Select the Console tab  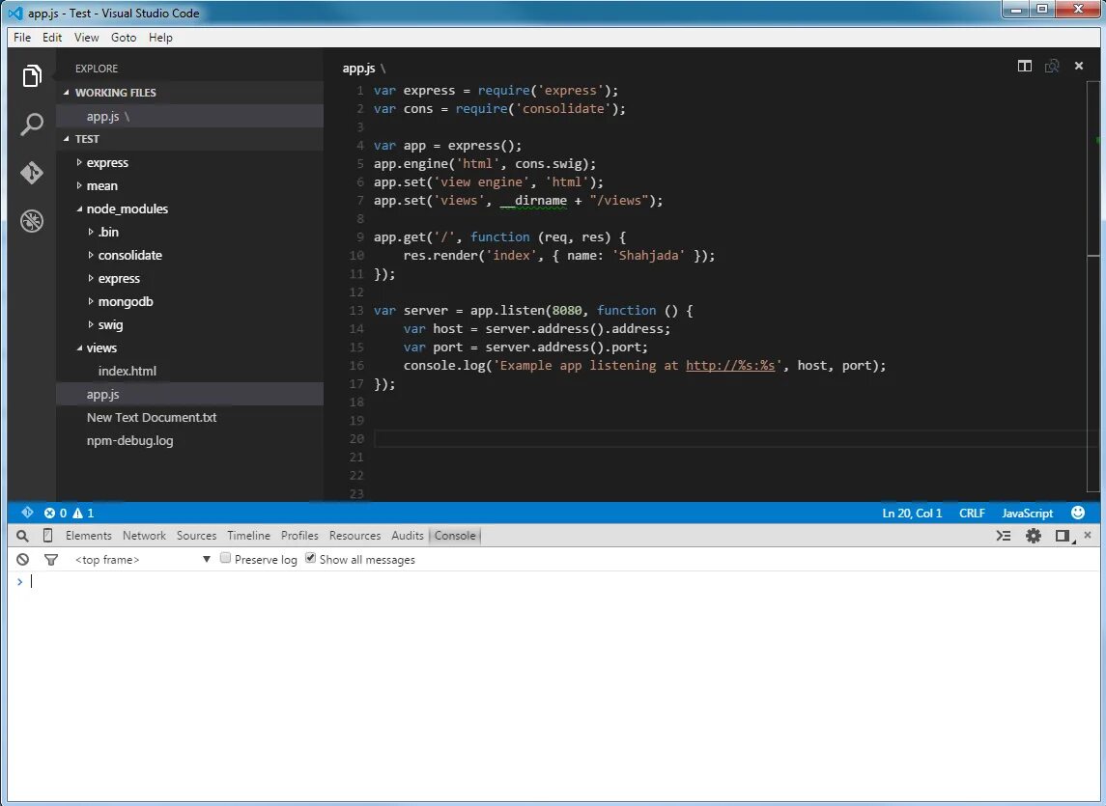pyautogui.click(x=455, y=536)
